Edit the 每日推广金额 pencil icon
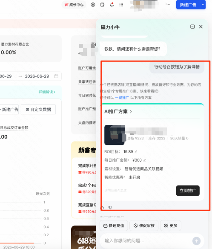212x249 pixels. point(144,160)
